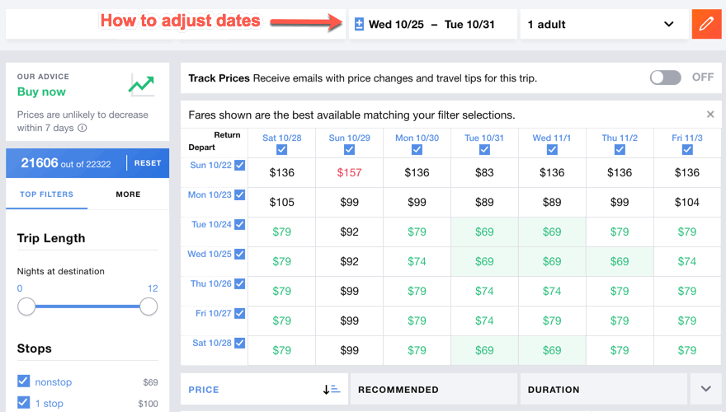
Task: Uncheck the Sat 10/28 return column checkbox
Action: pyautogui.click(x=282, y=150)
